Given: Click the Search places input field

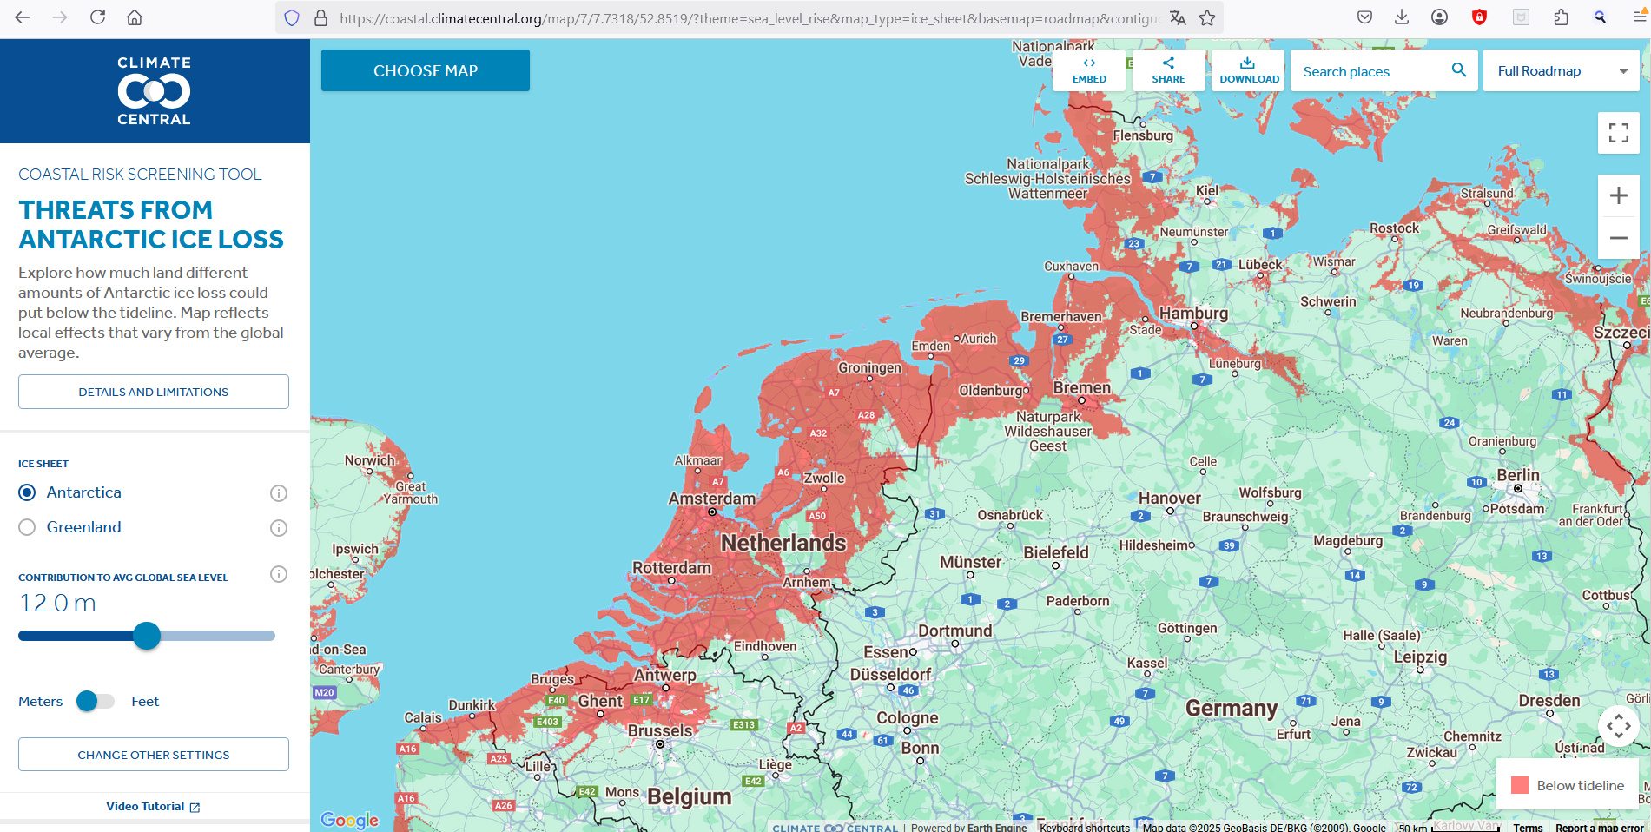Looking at the screenshot, I should tap(1368, 71).
